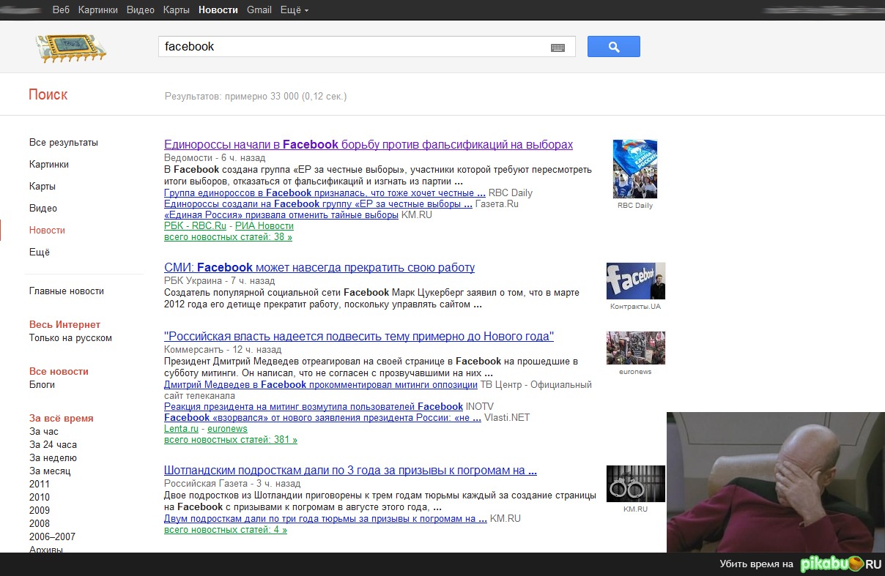Open the СМИ: Facebook может прекратить работу headline
The image size is (885, 576).
click(x=319, y=268)
